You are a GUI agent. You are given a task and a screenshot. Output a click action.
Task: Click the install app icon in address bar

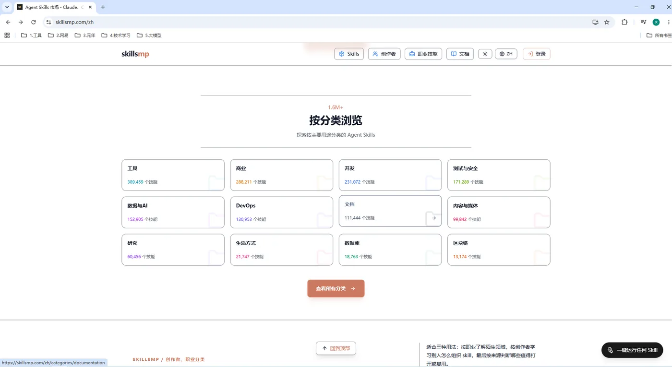pos(595,22)
